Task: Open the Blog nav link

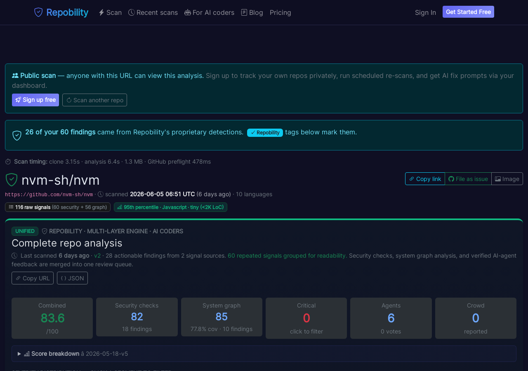Action: point(252,12)
